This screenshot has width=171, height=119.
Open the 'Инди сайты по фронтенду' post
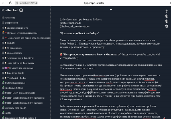[x=19, y=63]
